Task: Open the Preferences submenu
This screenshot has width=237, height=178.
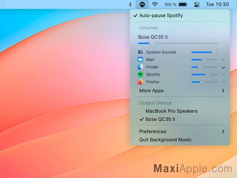Action: point(180,131)
